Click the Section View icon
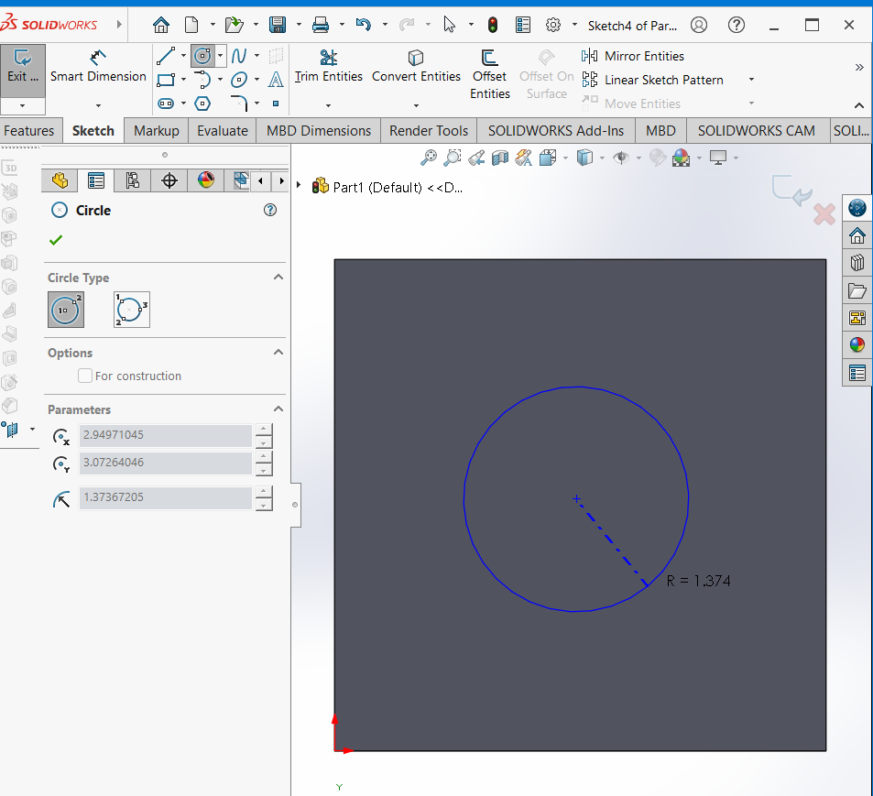The width and height of the screenshot is (873, 796). pos(500,158)
